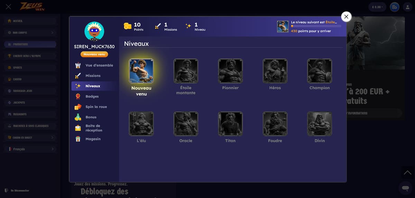This screenshot has width=415, height=198.
Task: Open the Missions section
Action: (94, 76)
